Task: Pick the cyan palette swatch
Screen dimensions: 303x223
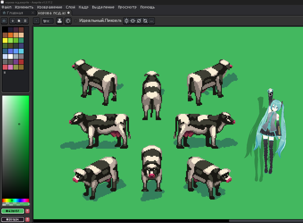Action: [21, 51]
